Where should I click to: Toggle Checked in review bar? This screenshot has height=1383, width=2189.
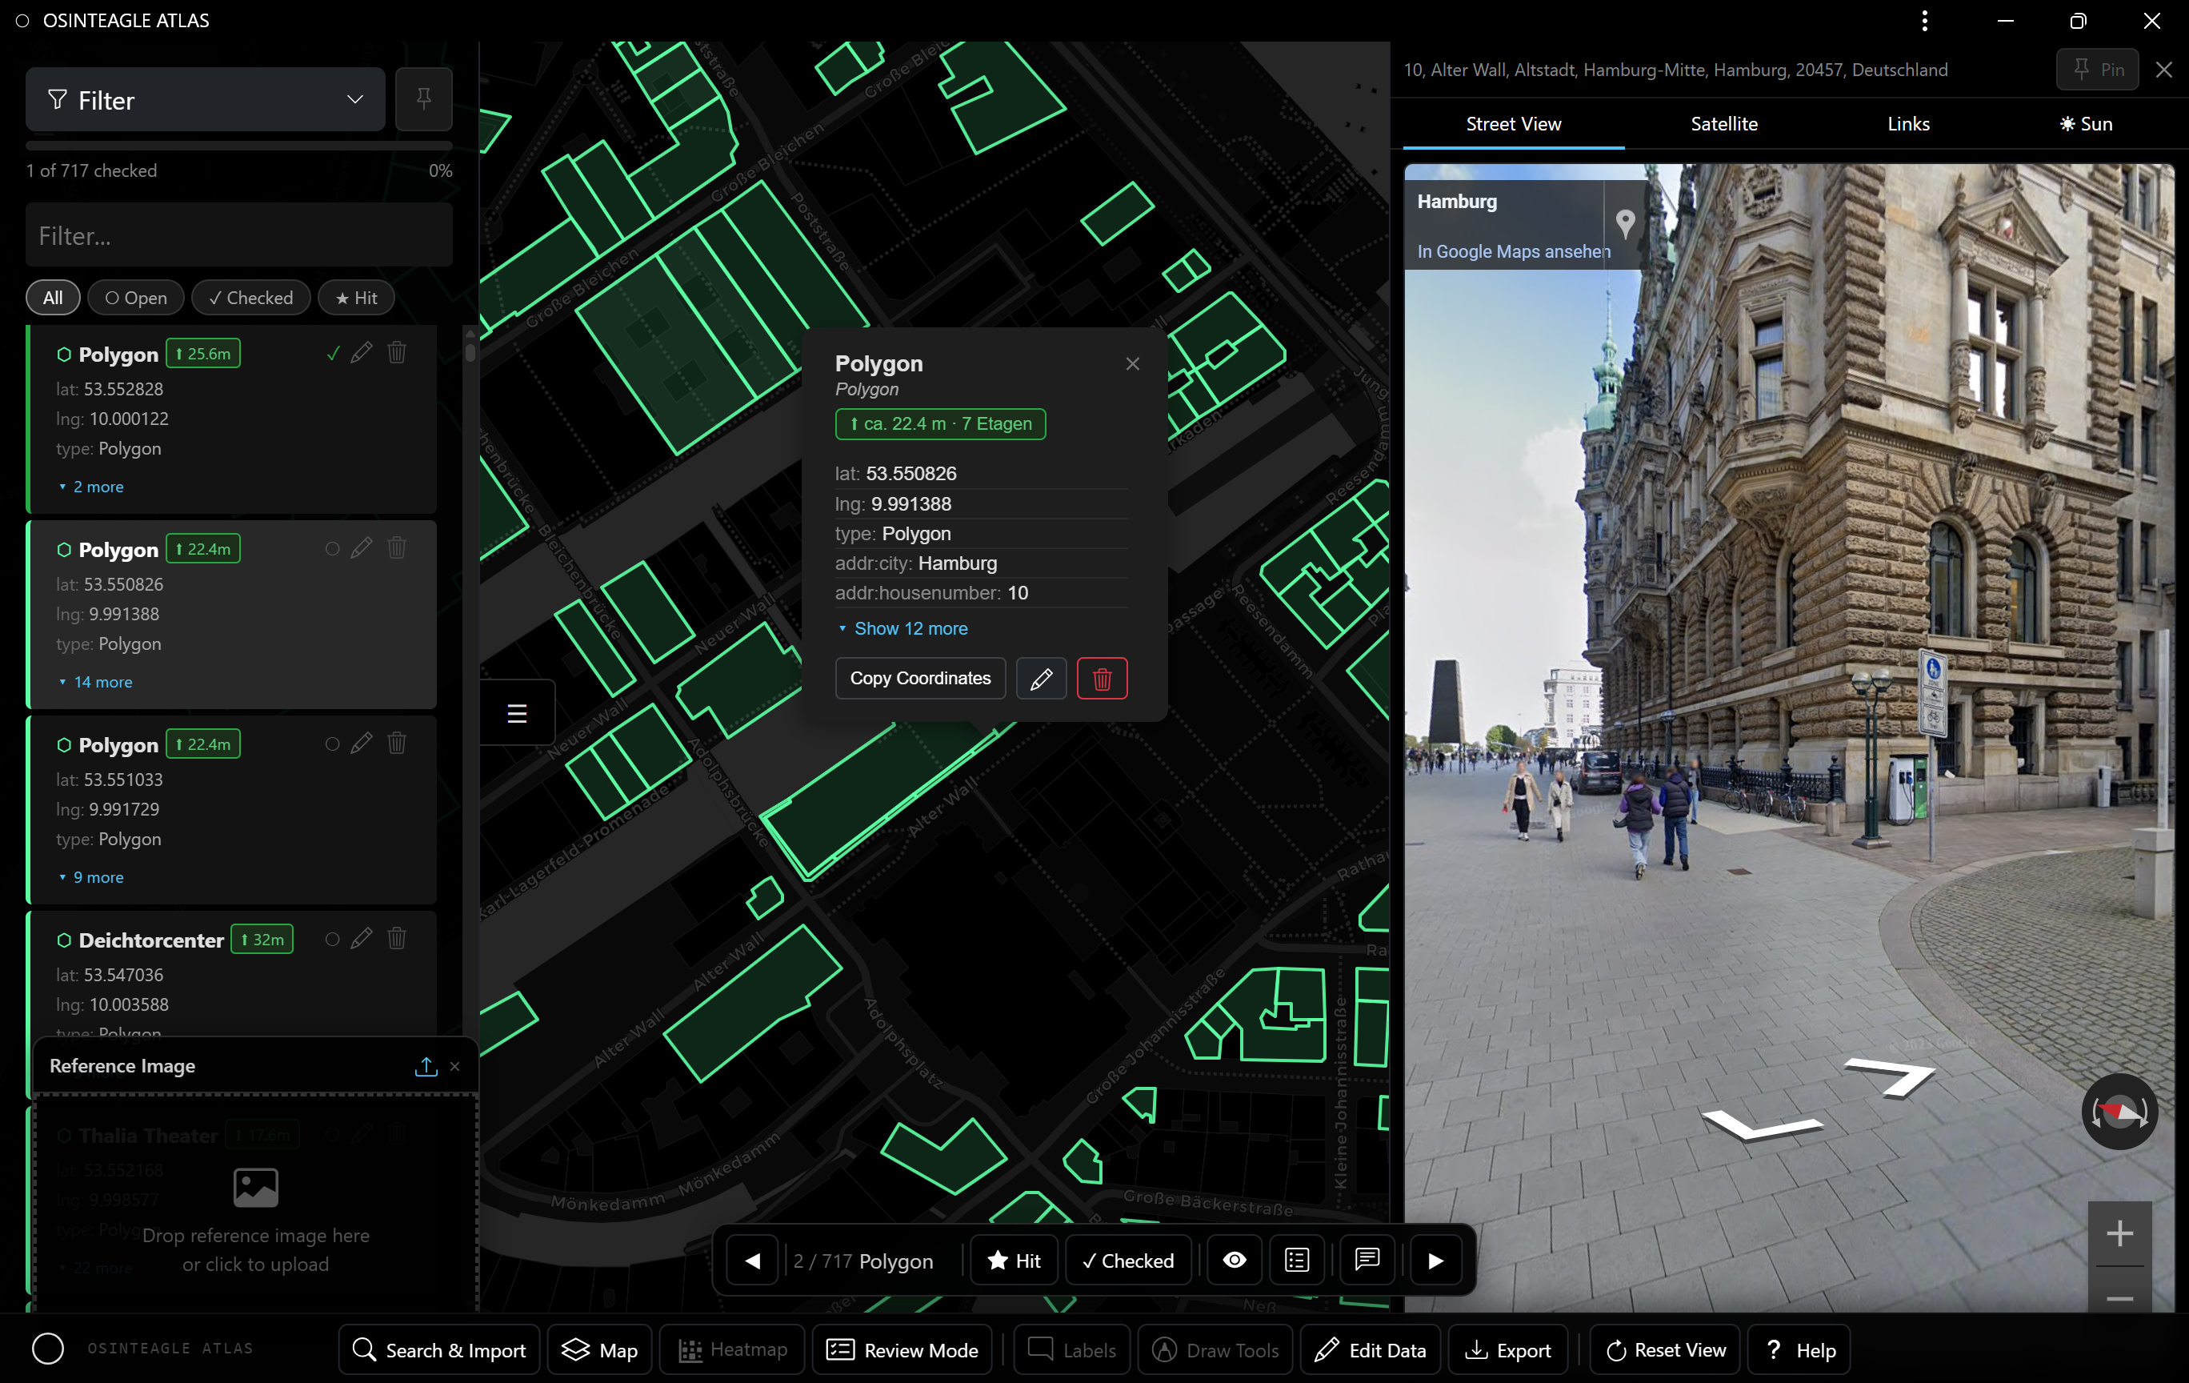click(1128, 1261)
